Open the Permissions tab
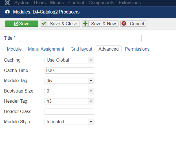This screenshot has width=176, height=144. (x=137, y=49)
